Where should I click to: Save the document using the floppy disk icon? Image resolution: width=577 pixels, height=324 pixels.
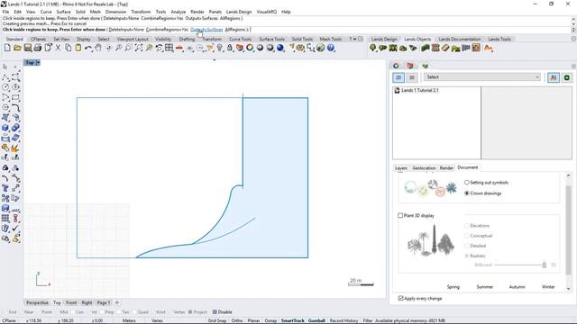pyautogui.click(x=28, y=48)
